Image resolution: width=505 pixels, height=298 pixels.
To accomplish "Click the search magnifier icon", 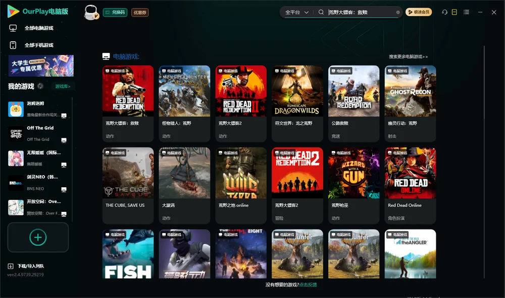I will [321, 12].
